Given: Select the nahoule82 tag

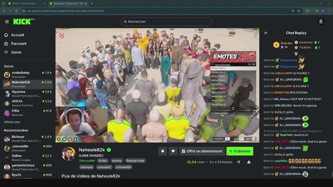Looking at the screenshot, I should 104,167.
